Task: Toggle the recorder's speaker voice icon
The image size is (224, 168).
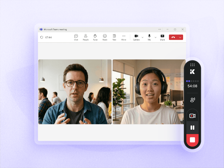Action: (192, 100)
